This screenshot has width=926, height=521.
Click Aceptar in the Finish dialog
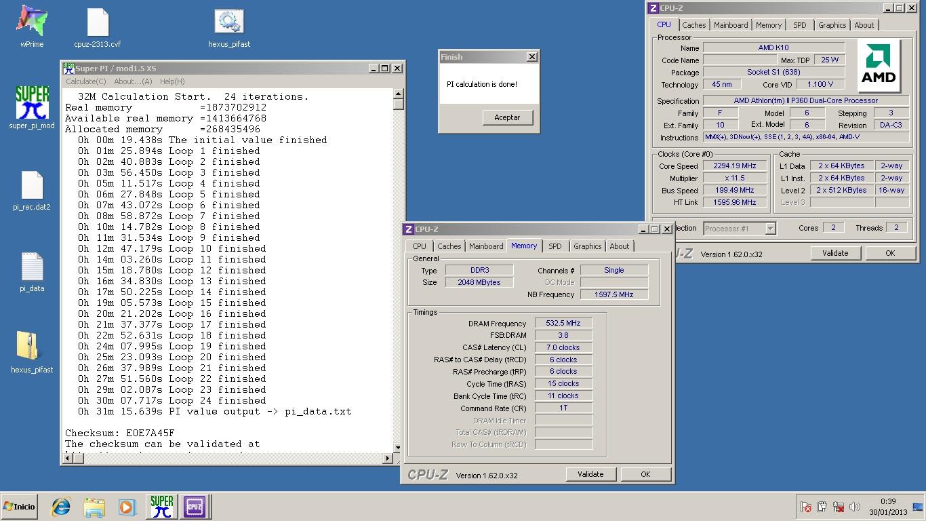507,117
